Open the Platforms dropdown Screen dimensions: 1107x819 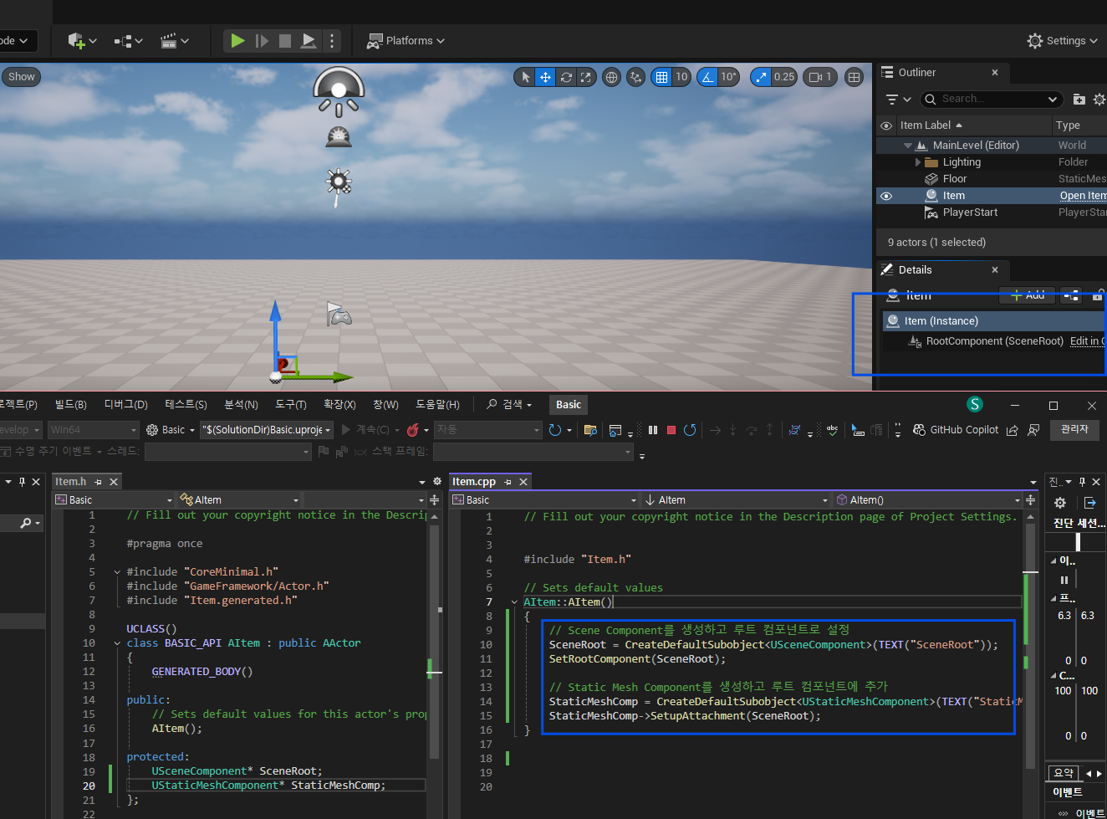[x=406, y=40]
